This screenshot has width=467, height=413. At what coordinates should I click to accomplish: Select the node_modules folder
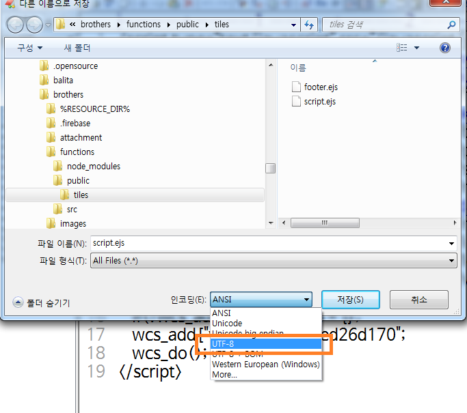(87, 166)
